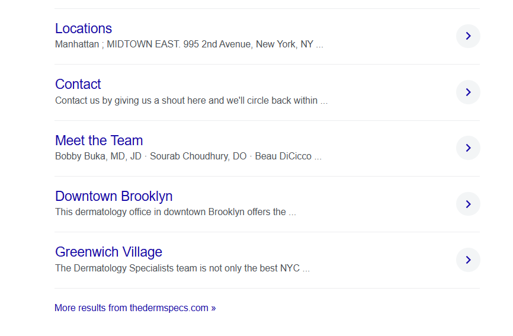The height and width of the screenshot is (336, 513).
Task: Click the arrow icon for Downtown Brooklyn
Action: pyautogui.click(x=468, y=204)
